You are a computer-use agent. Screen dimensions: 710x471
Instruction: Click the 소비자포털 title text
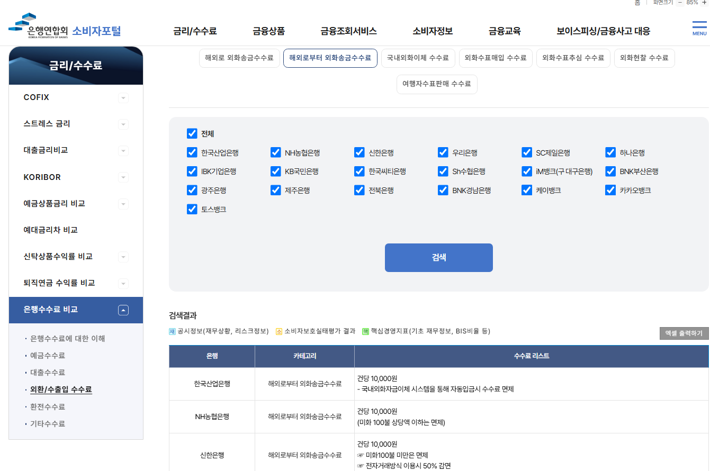click(96, 31)
